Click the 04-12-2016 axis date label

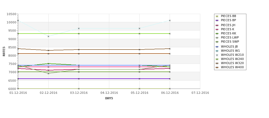point(109,93)
